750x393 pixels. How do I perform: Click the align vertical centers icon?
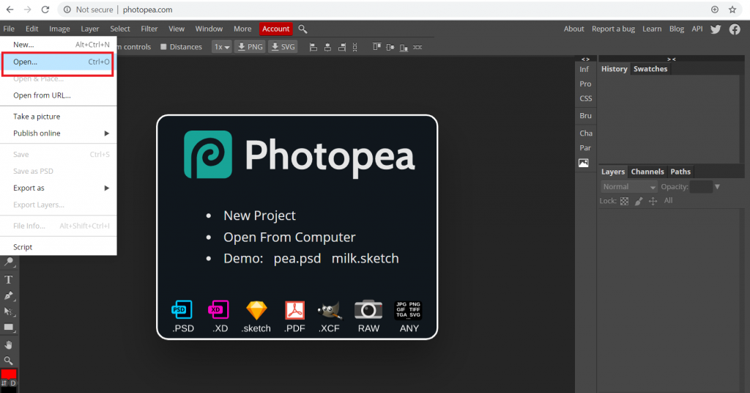point(390,47)
